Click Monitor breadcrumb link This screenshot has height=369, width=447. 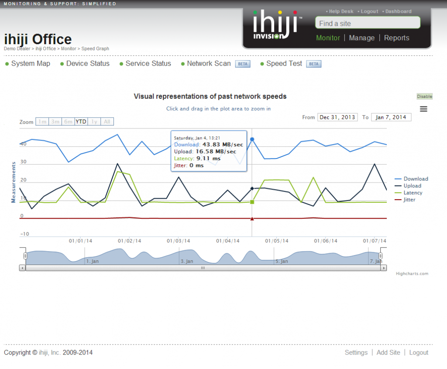[x=69, y=49]
